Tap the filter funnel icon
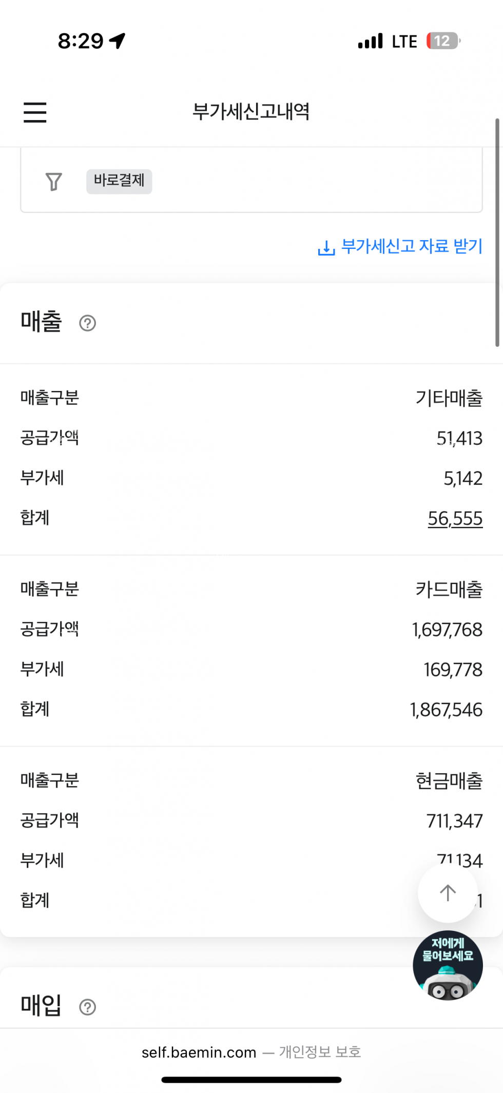The height and width of the screenshot is (1093, 503). point(54,181)
